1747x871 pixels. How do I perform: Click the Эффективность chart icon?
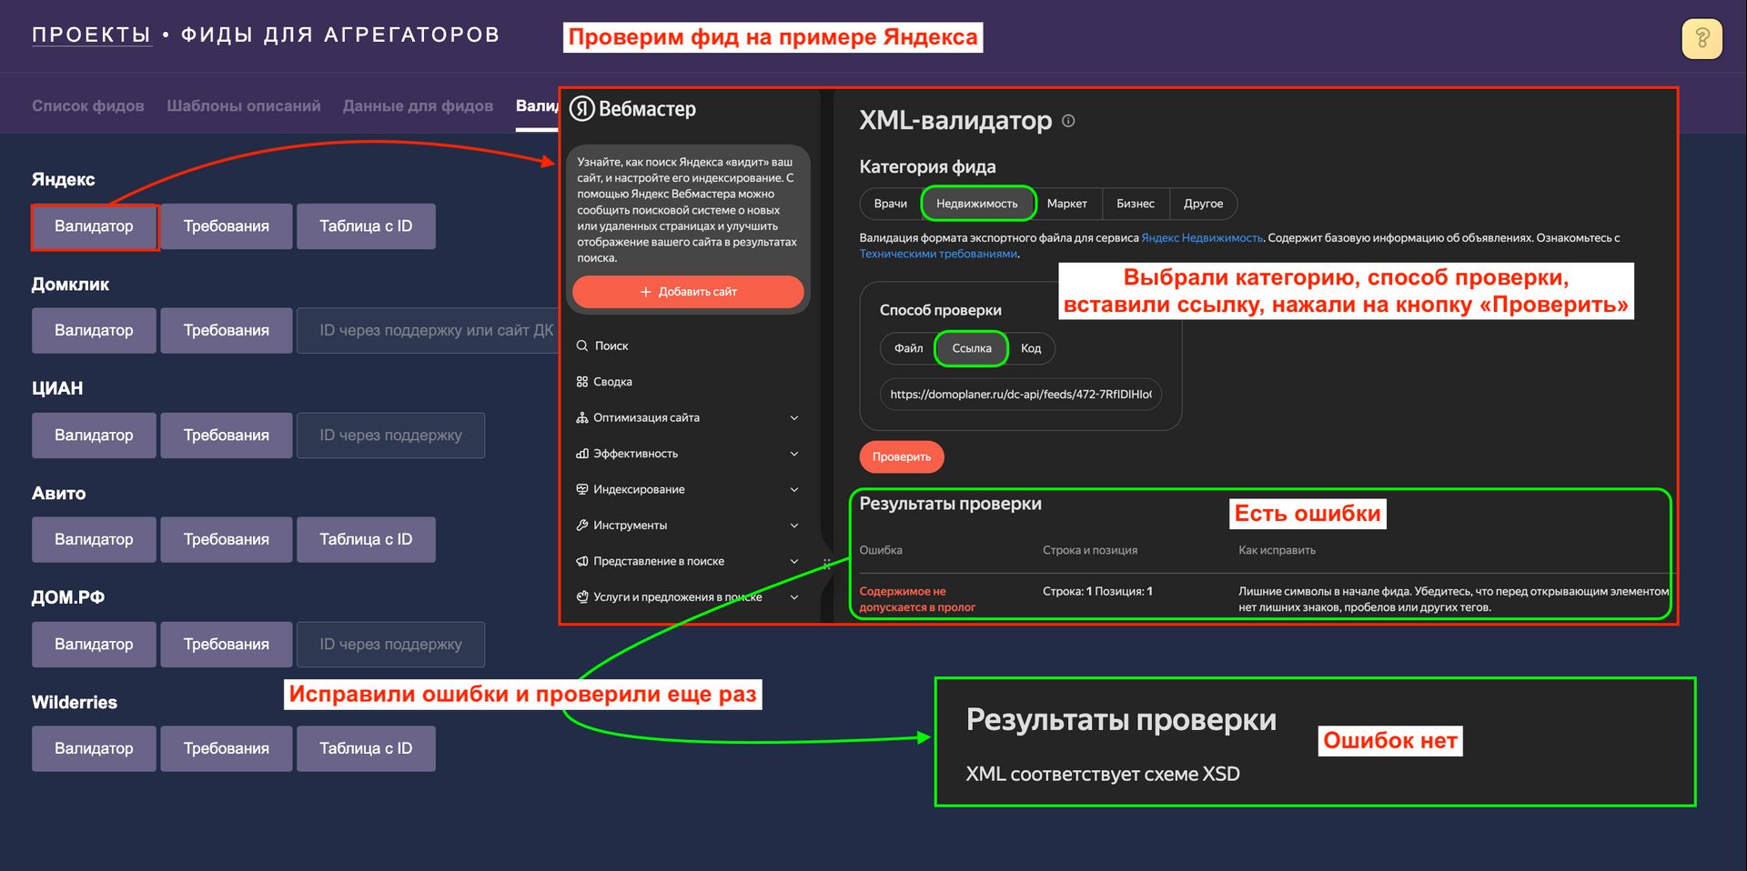582,454
